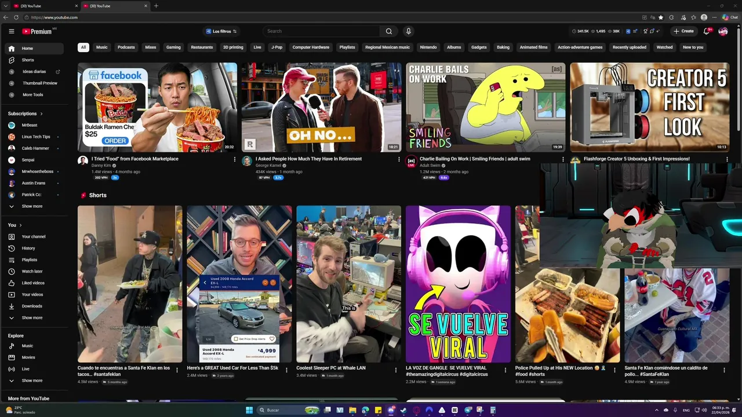Open the hamburger guide menu icon
This screenshot has height=417, width=742.
pos(11,31)
